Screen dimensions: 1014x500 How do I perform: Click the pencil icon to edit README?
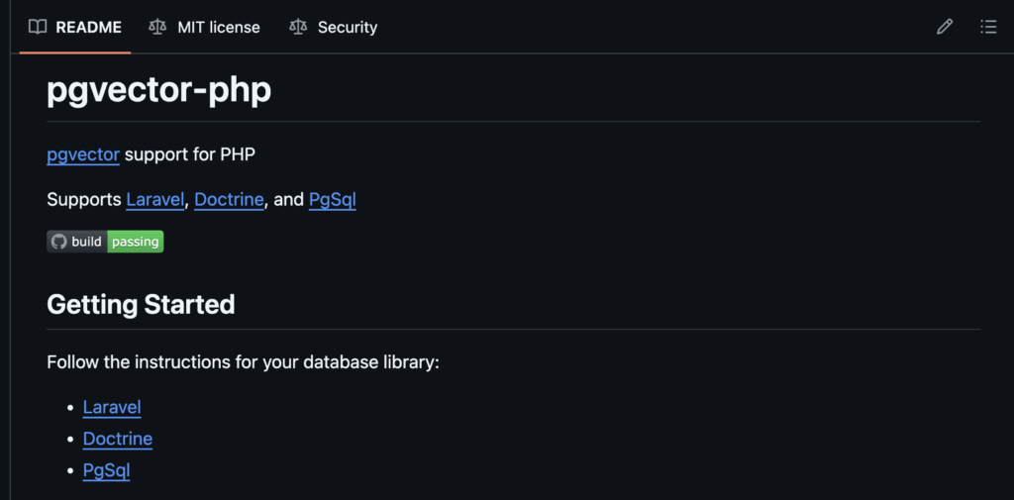[945, 27]
